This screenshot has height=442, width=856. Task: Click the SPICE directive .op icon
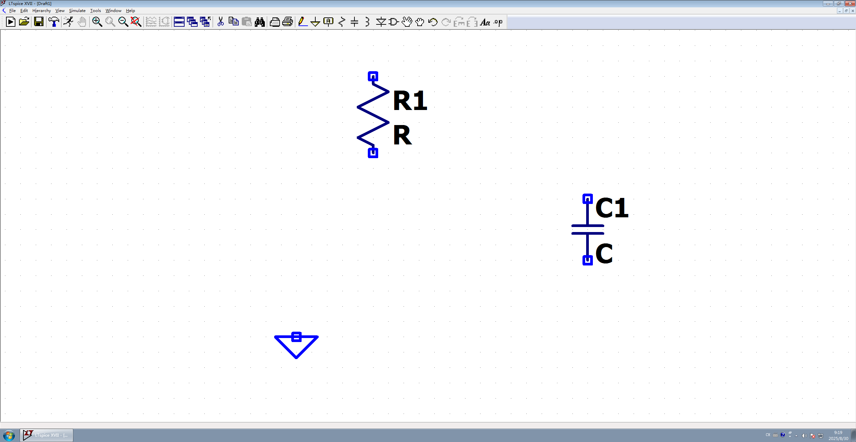[498, 22]
